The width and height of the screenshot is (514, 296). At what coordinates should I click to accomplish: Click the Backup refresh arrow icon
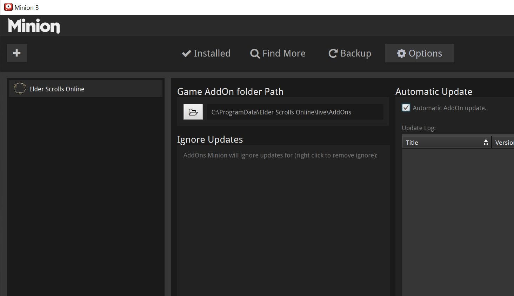coord(333,53)
